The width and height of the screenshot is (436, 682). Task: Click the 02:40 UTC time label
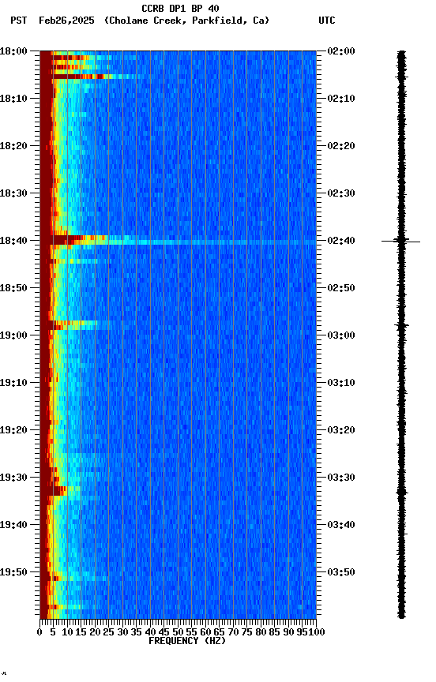341,241
